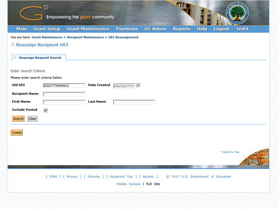The image size is (279, 209).
Task: Click the Reassign Request Search tab icon
Action: (x=15, y=57)
